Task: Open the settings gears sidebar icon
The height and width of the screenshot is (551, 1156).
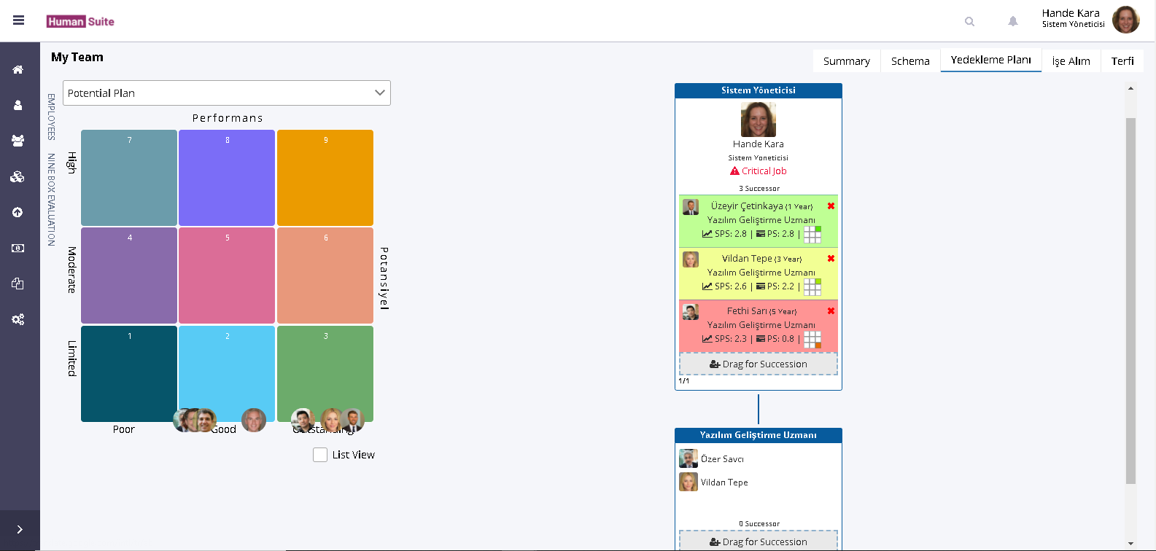Action: click(18, 319)
